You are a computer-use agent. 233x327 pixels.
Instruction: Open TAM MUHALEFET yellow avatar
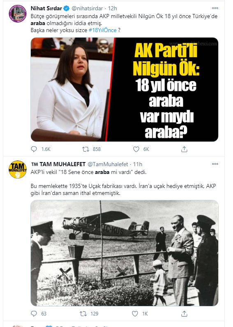[x=18, y=169]
